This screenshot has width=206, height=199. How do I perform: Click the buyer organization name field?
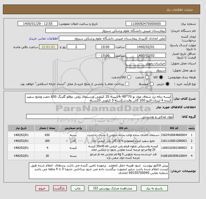[x=106, y=30]
